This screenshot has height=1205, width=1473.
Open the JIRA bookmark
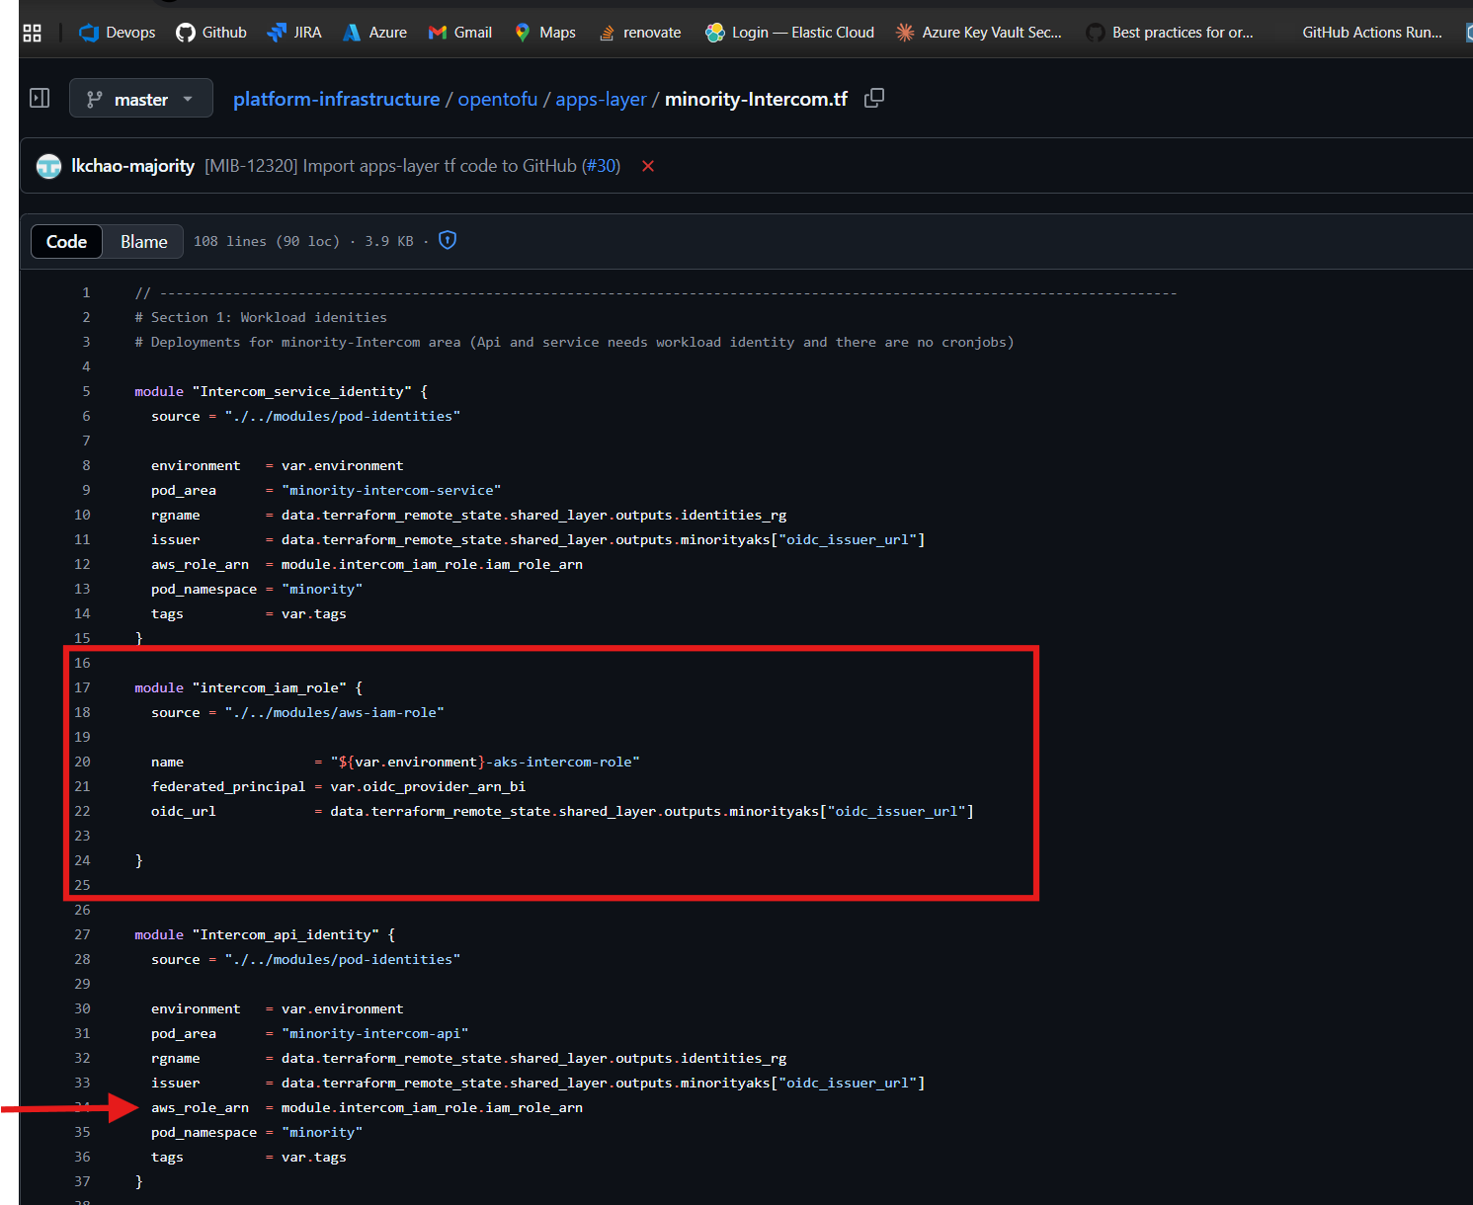294,33
